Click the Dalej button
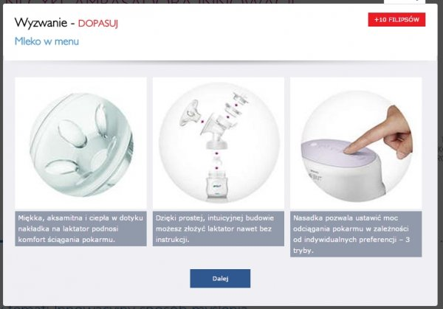 [x=220, y=278]
